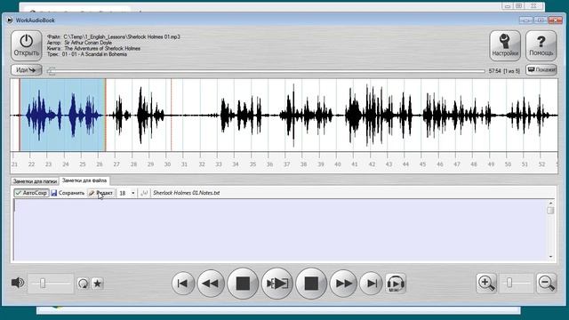Skip to next track button
569x320 pixels.
(371, 283)
